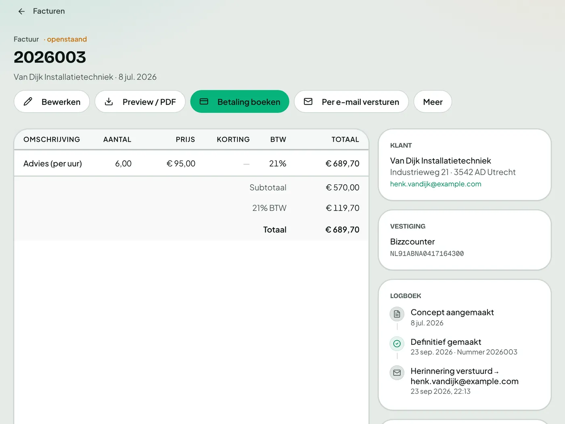The image size is (565, 424).
Task: Click the IBAN NL91ABNA0417164300
Action: click(427, 254)
